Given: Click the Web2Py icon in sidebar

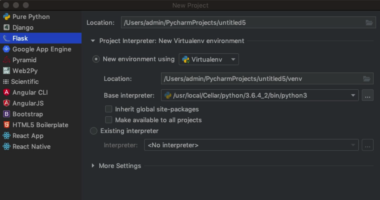Looking at the screenshot, I should (6, 71).
